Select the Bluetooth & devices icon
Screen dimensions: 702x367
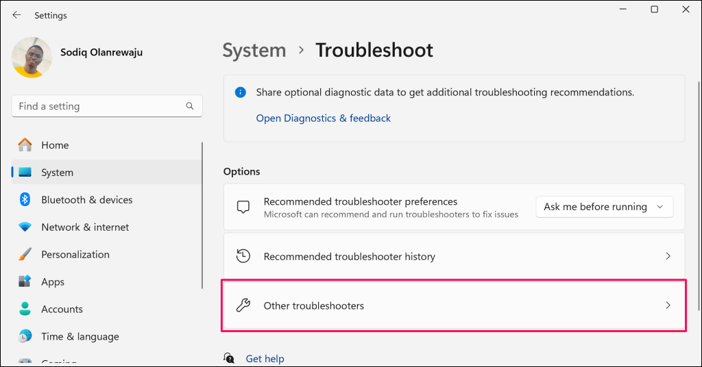(x=25, y=200)
